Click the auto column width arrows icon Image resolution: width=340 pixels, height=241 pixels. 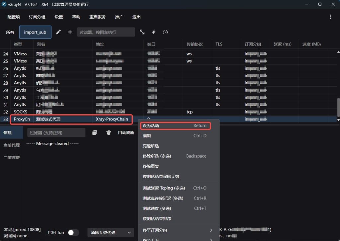pyautogui.click(x=142, y=32)
